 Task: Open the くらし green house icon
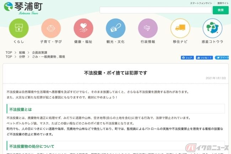pyautogui.click(x=19, y=28)
